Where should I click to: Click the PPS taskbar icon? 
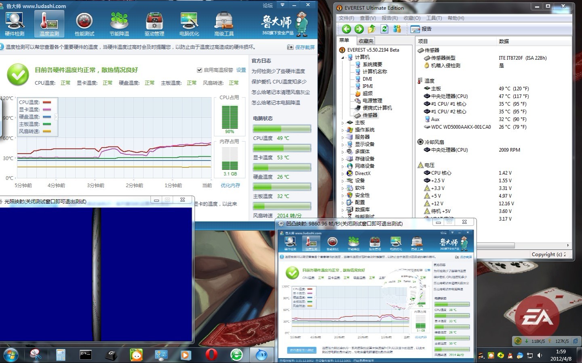tap(136, 355)
